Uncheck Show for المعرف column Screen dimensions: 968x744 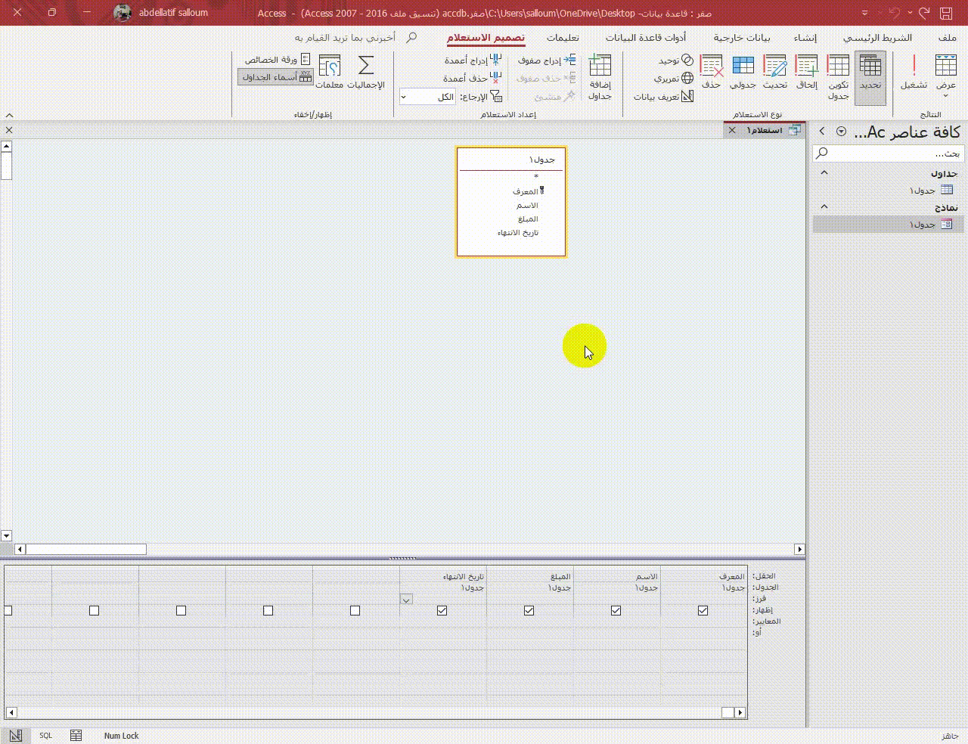703,610
